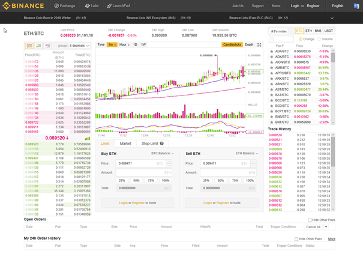Check Hide Other Pairs for Open Orders
Viewport: 363px width, 254px height.
tap(310, 220)
